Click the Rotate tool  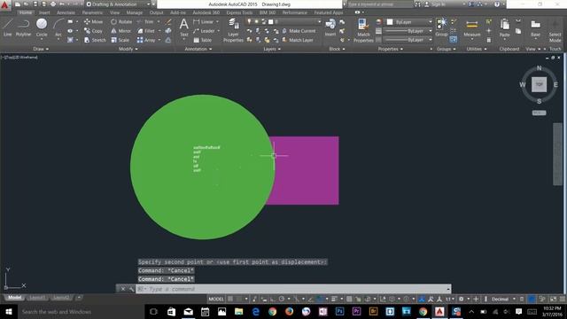[121, 21]
